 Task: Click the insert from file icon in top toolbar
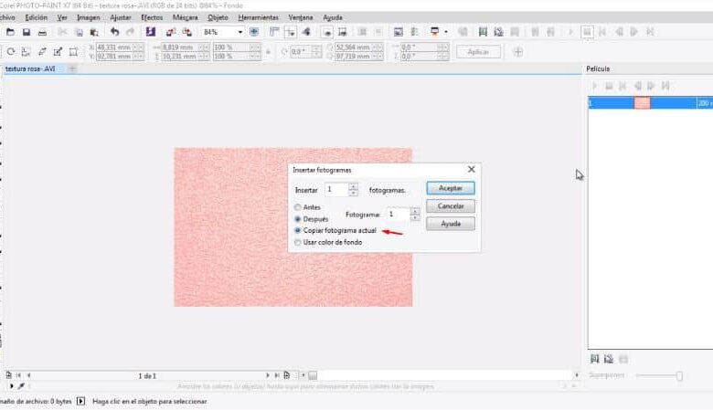(x=499, y=32)
